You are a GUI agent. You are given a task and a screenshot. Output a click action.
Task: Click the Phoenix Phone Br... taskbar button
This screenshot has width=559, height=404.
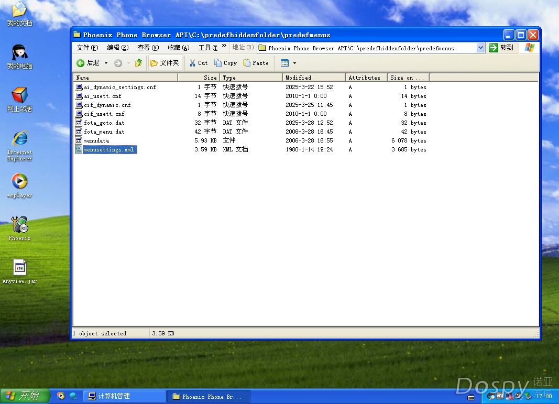tap(209, 397)
